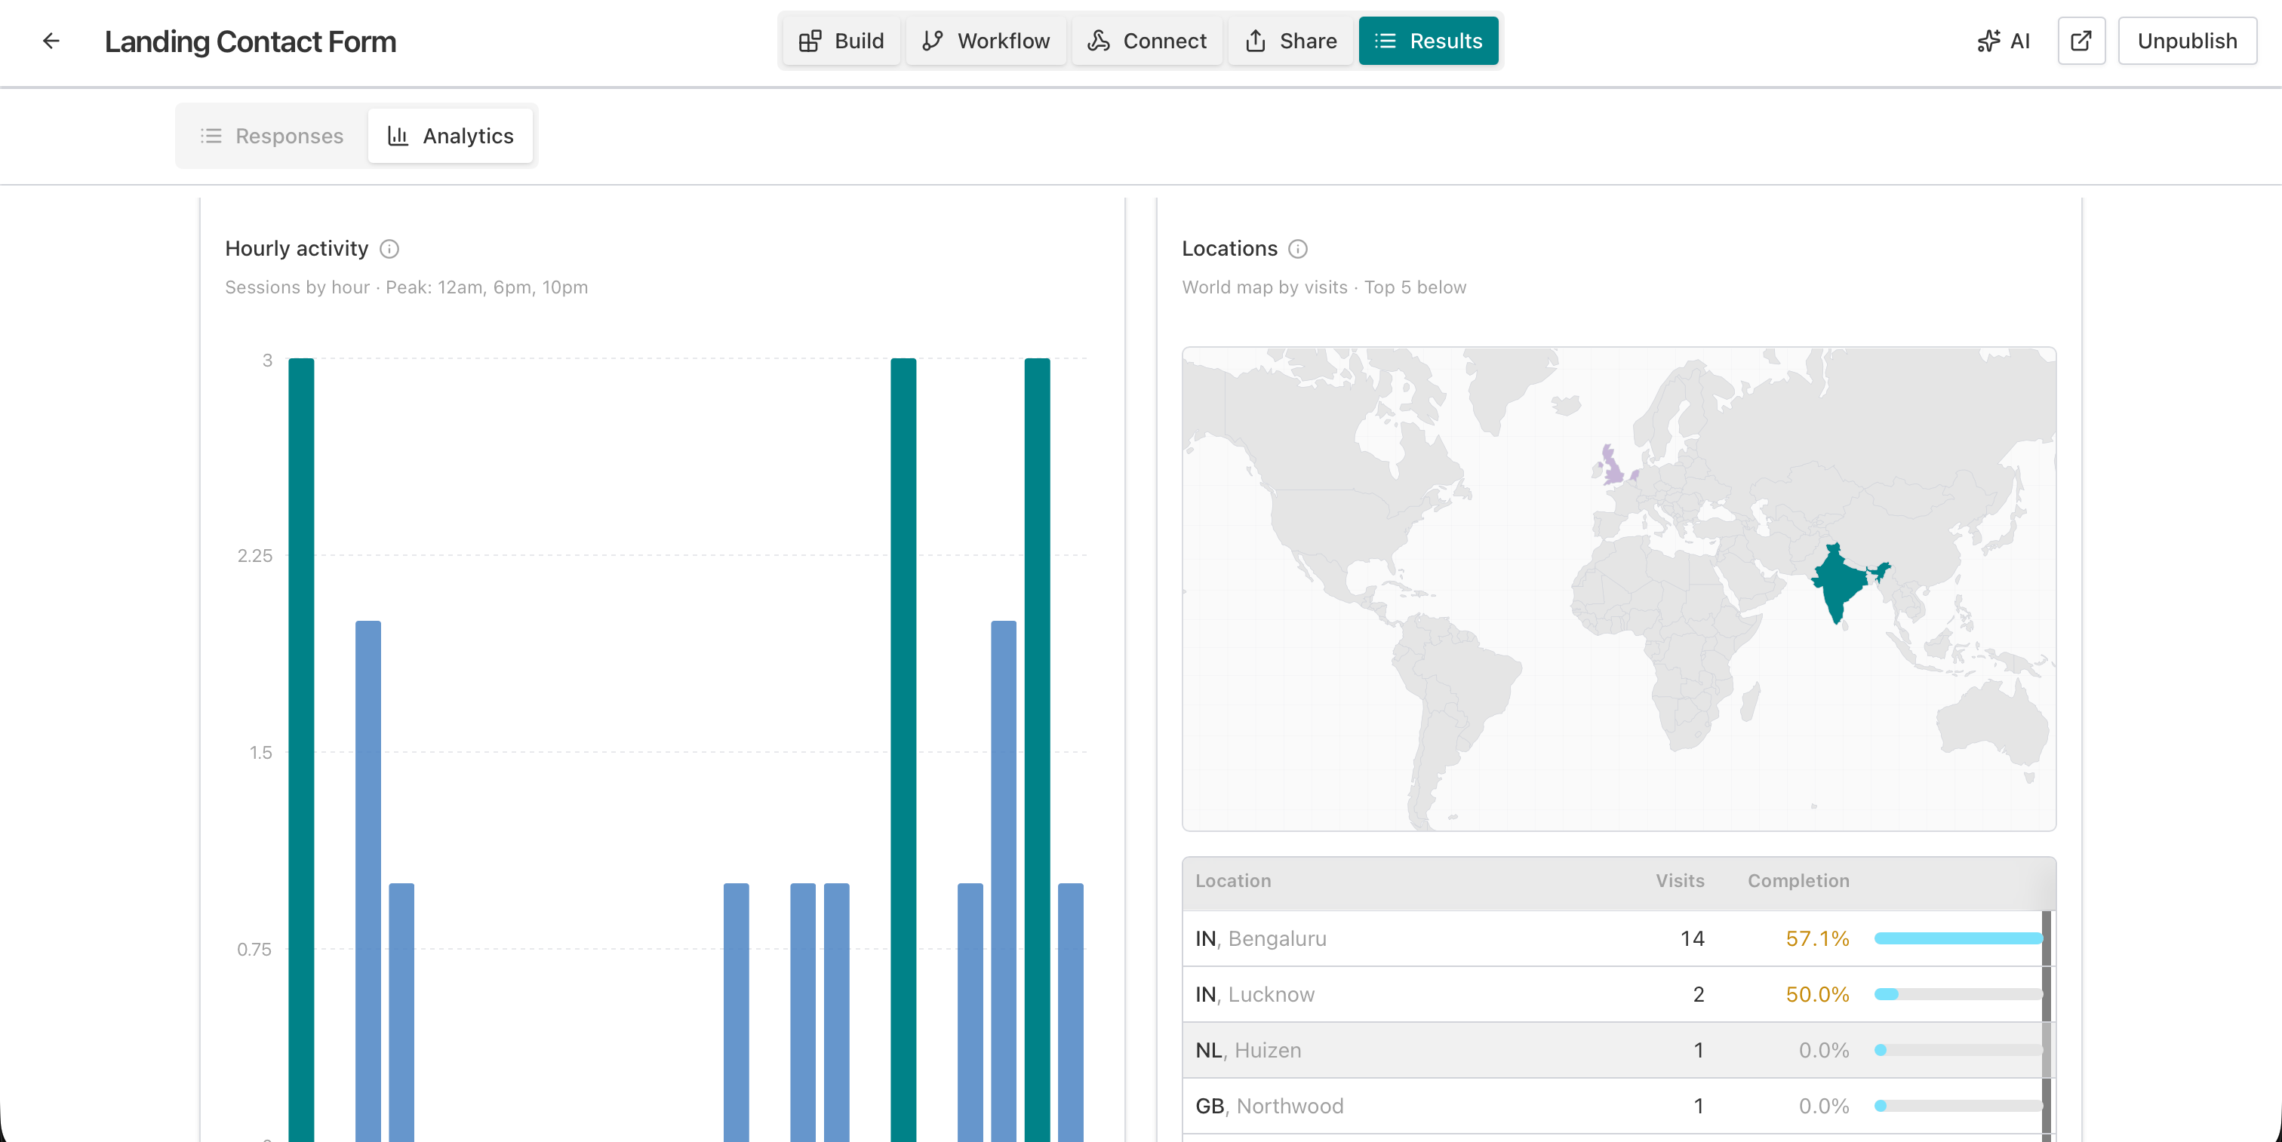Switch to the Connect tab
Screen dimensions: 2282x1142
[1147, 41]
